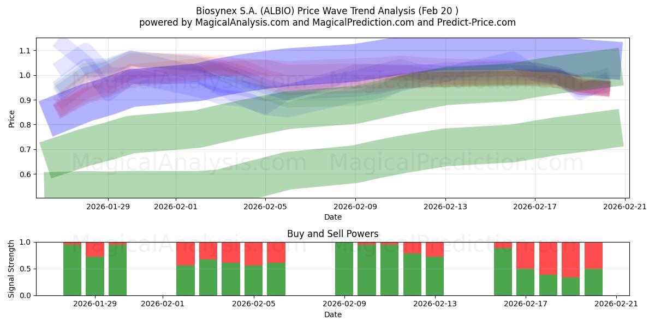Click the 'Buy and Sell Powers' chart title
This screenshot has width=655, height=327.
[333, 234]
